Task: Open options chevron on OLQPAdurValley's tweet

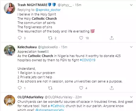Action: pyautogui.click(x=131, y=97)
